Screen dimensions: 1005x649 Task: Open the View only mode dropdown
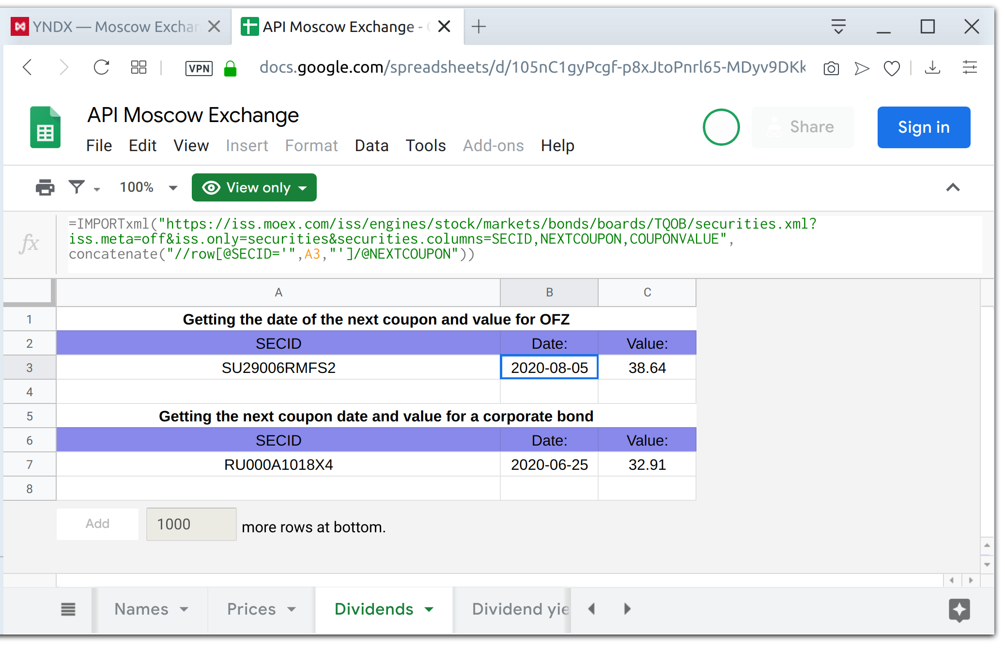[x=254, y=187]
